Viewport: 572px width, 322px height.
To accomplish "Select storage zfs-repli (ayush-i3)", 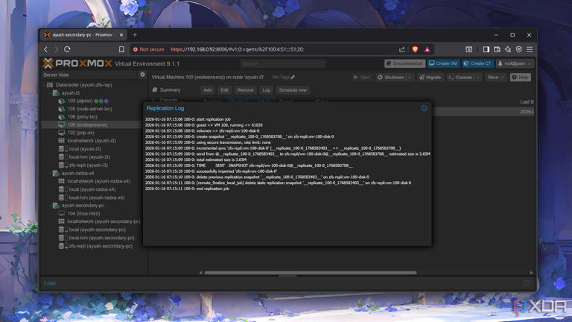I will [88, 165].
